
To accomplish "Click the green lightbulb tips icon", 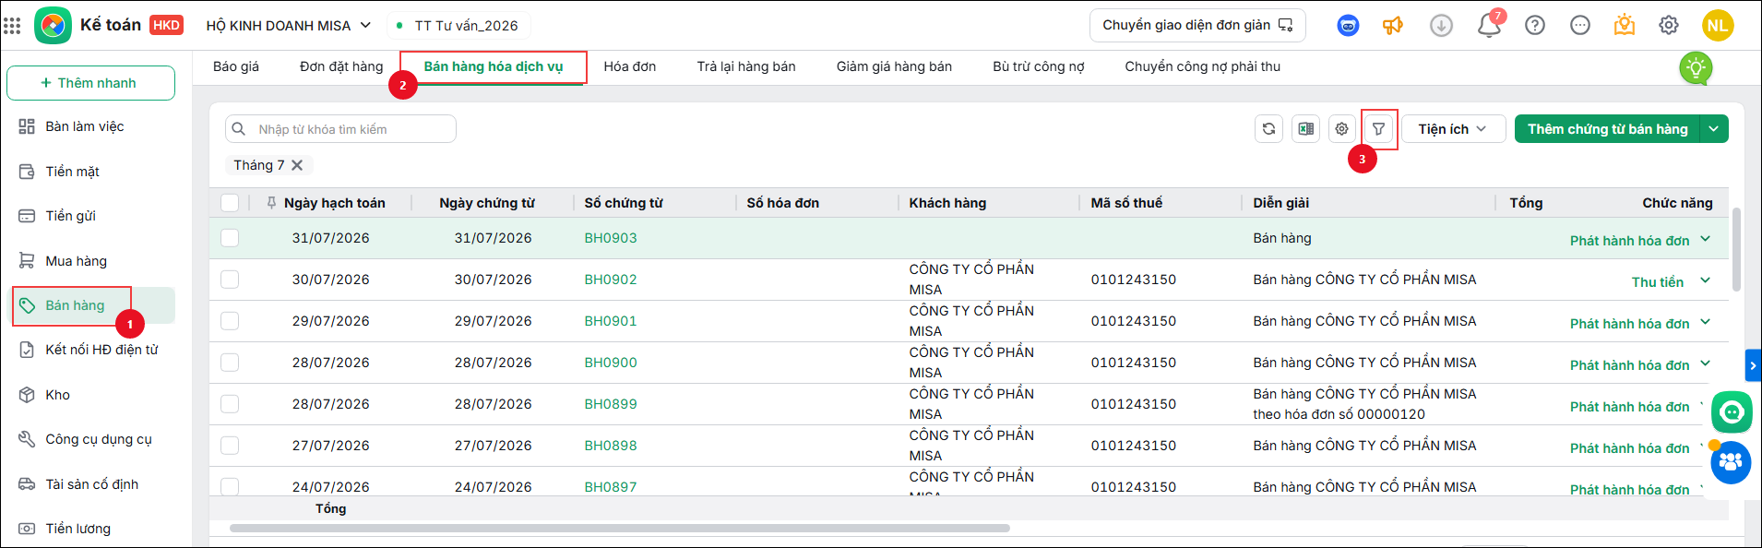I will tap(1696, 67).
